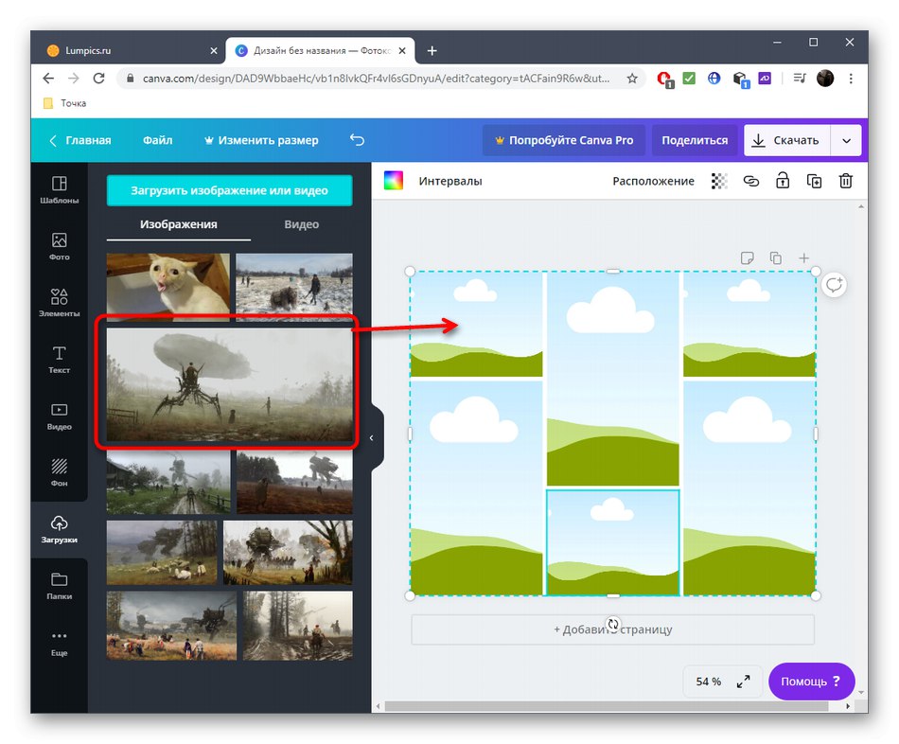Image resolution: width=899 pixels, height=744 pixels.
Task: Open the Помощь help button
Action: pos(811,681)
